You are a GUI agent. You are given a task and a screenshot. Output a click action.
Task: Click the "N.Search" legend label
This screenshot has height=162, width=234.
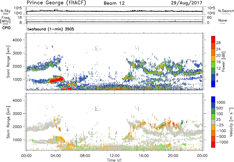pos(226,11)
